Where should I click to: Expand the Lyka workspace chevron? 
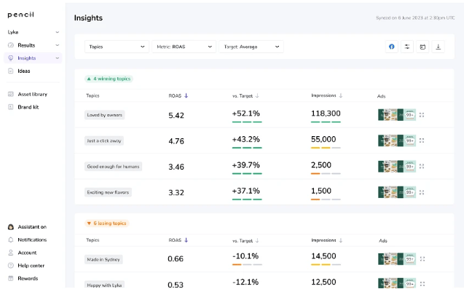coord(58,32)
